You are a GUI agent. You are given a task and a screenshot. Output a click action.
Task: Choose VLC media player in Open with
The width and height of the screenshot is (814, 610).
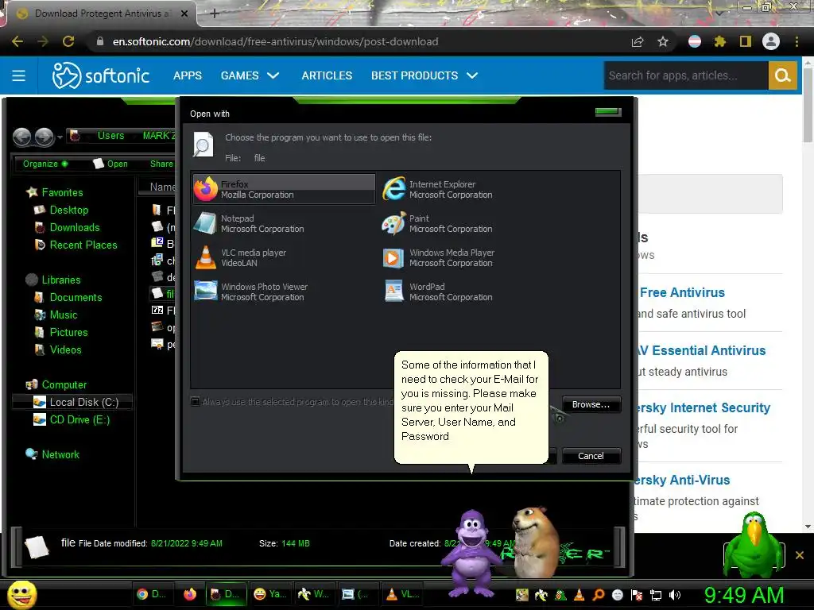click(x=241, y=258)
